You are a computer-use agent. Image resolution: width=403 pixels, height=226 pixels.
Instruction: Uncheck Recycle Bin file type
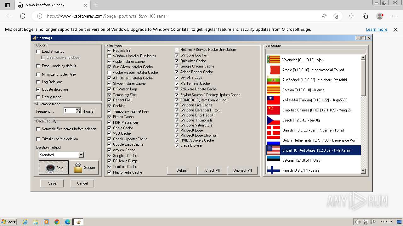110,51
